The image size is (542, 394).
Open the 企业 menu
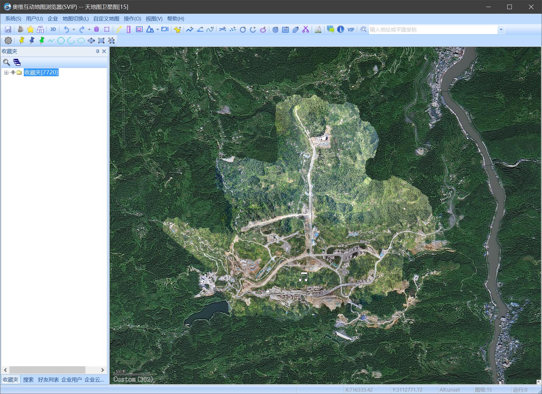[53, 19]
